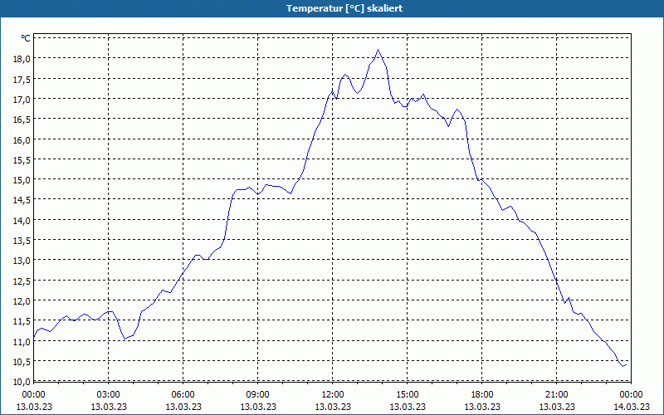The width and height of the screenshot is (664, 415).
Task: Click the chart title 'Temperatur [°C] skaliert'
Action: click(x=344, y=8)
